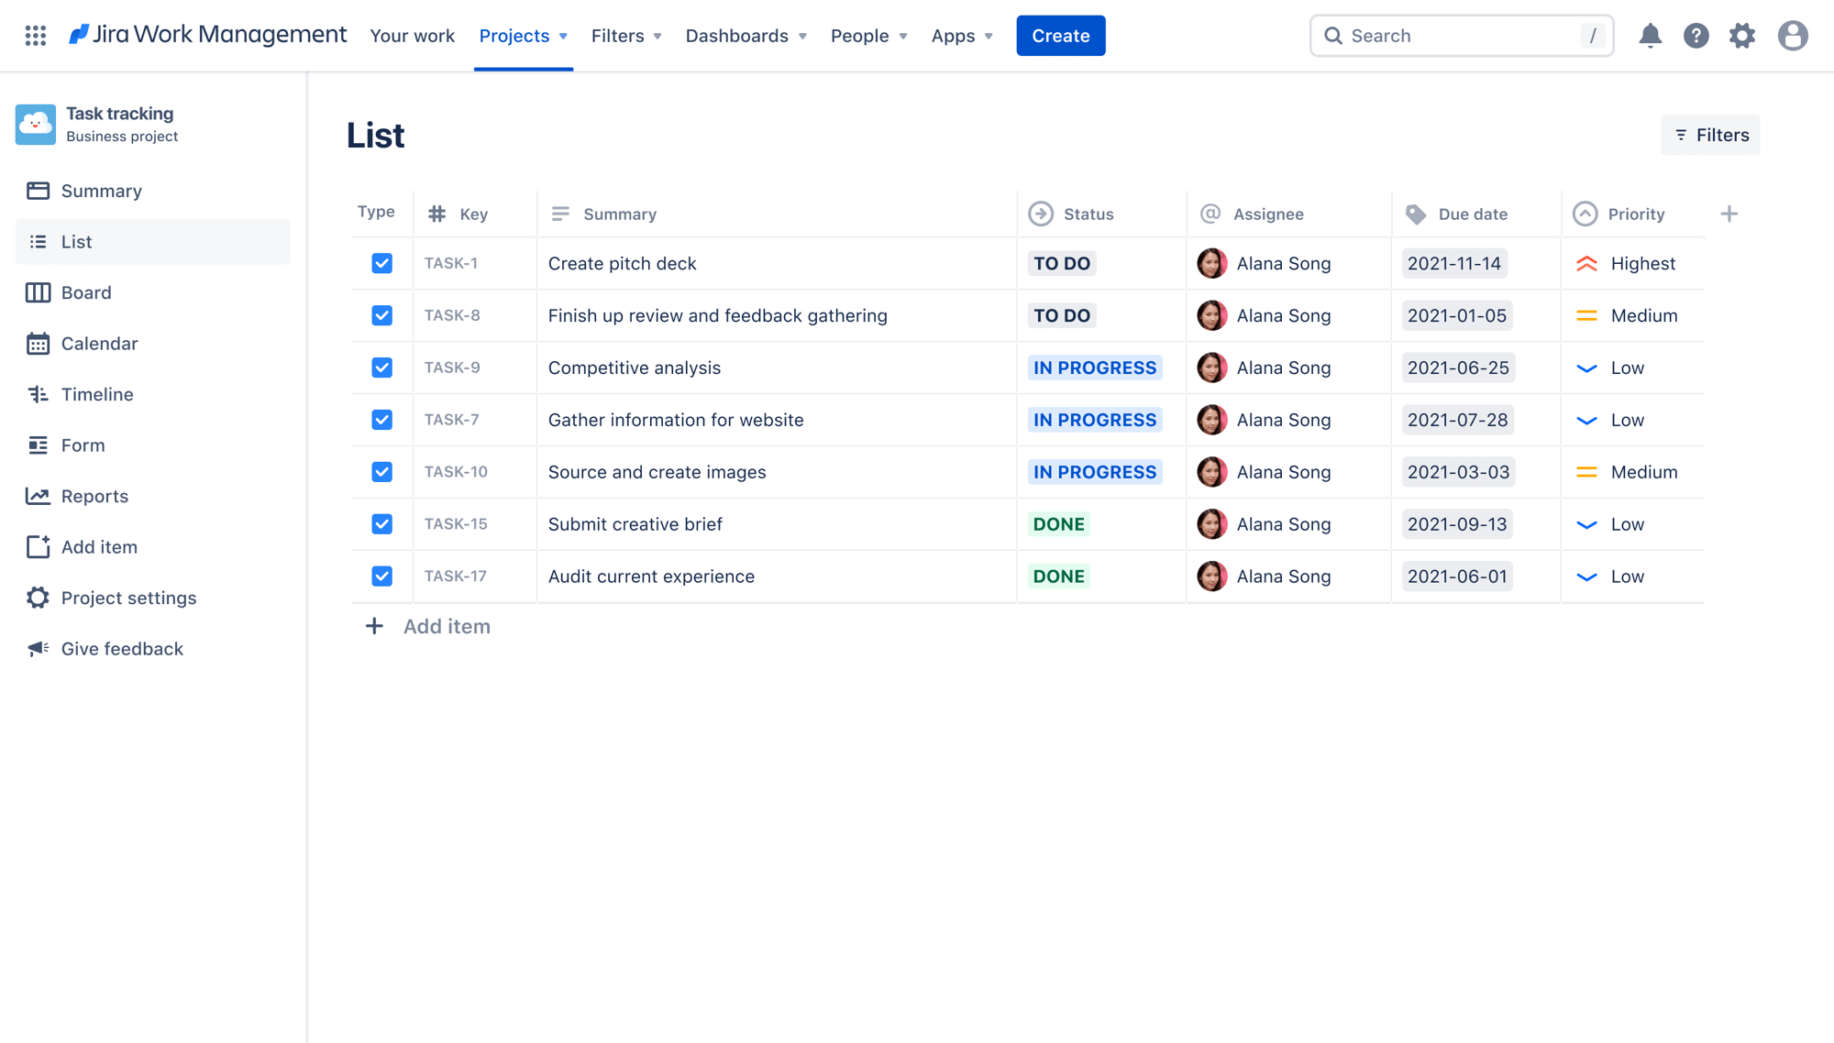Viewport: 1834px width, 1043px height.
Task: Open the Board view icon
Action: coord(37,291)
